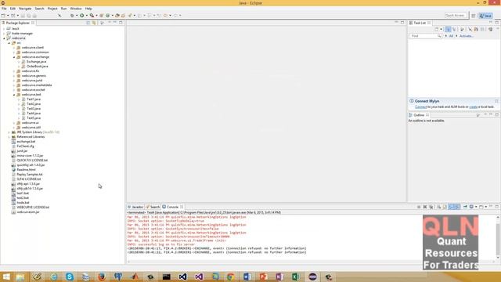This screenshot has height=282, width=501.
Task: Select Test1.java in the tree
Action: click(x=34, y=99)
